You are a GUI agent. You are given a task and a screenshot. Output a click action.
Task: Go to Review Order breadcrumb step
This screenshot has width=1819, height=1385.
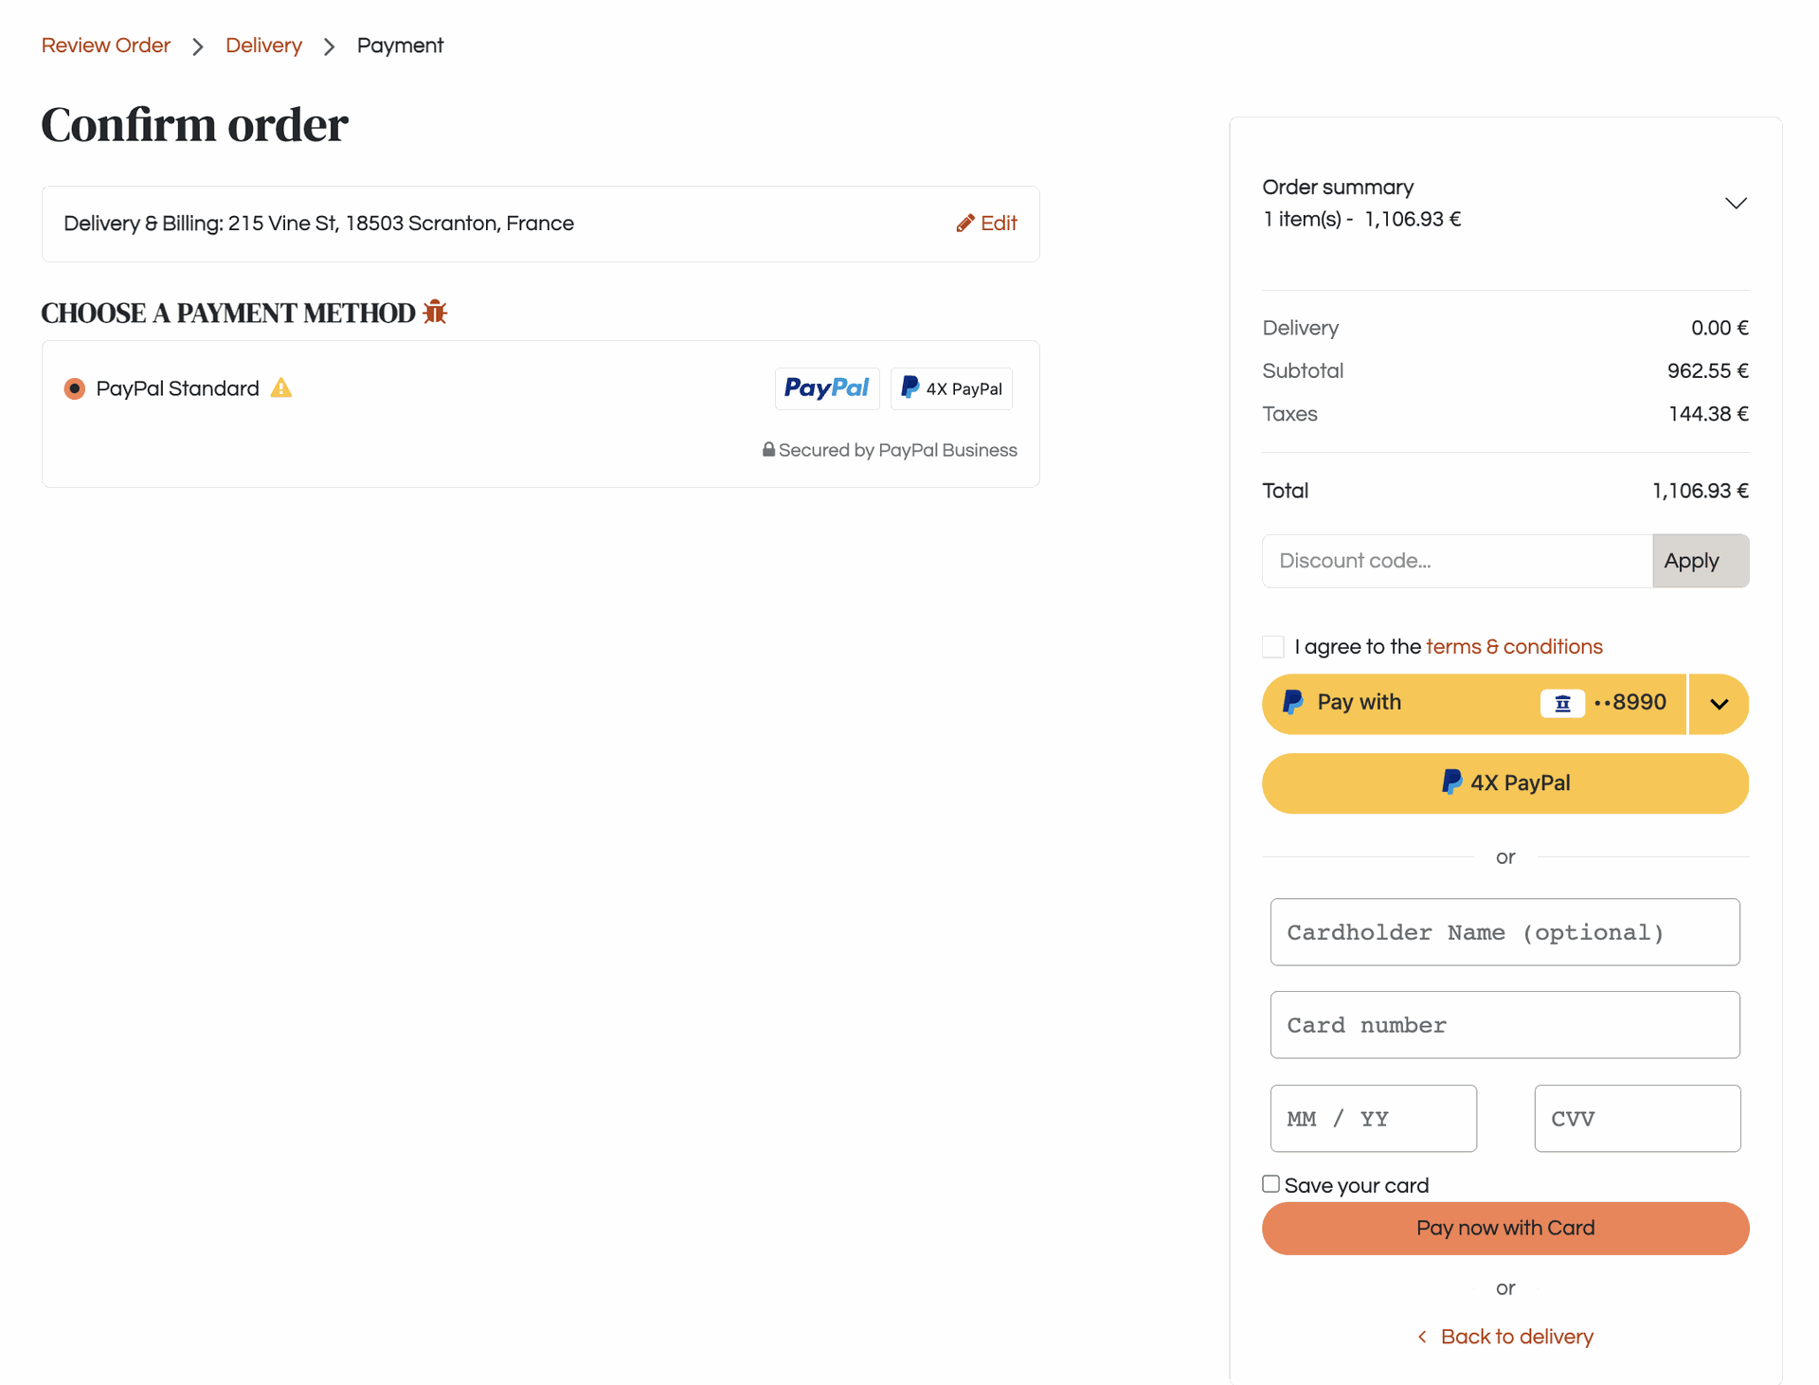click(106, 45)
